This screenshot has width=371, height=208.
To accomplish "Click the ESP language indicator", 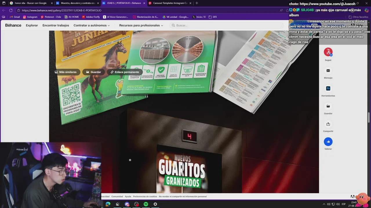I will (x=343, y=204).
